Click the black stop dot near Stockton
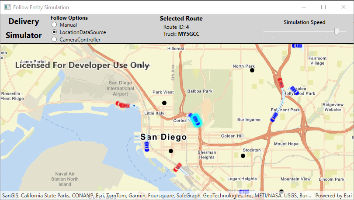 coord(243,155)
